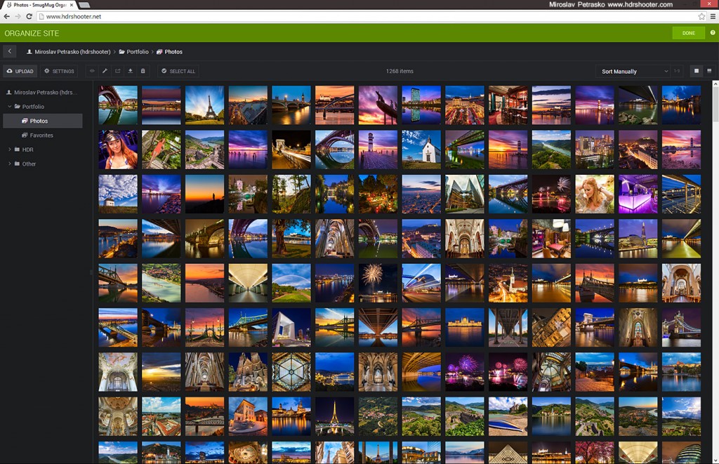719x464 pixels.
Task: Click the Upload button
Action: click(20, 71)
